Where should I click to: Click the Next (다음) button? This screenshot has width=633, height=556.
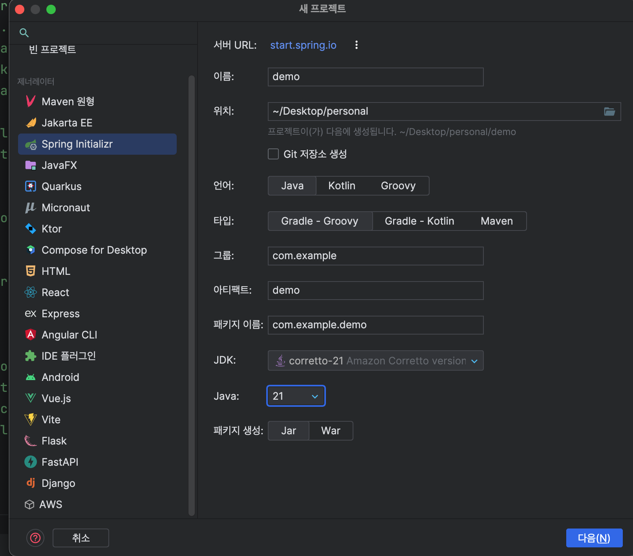(x=594, y=538)
